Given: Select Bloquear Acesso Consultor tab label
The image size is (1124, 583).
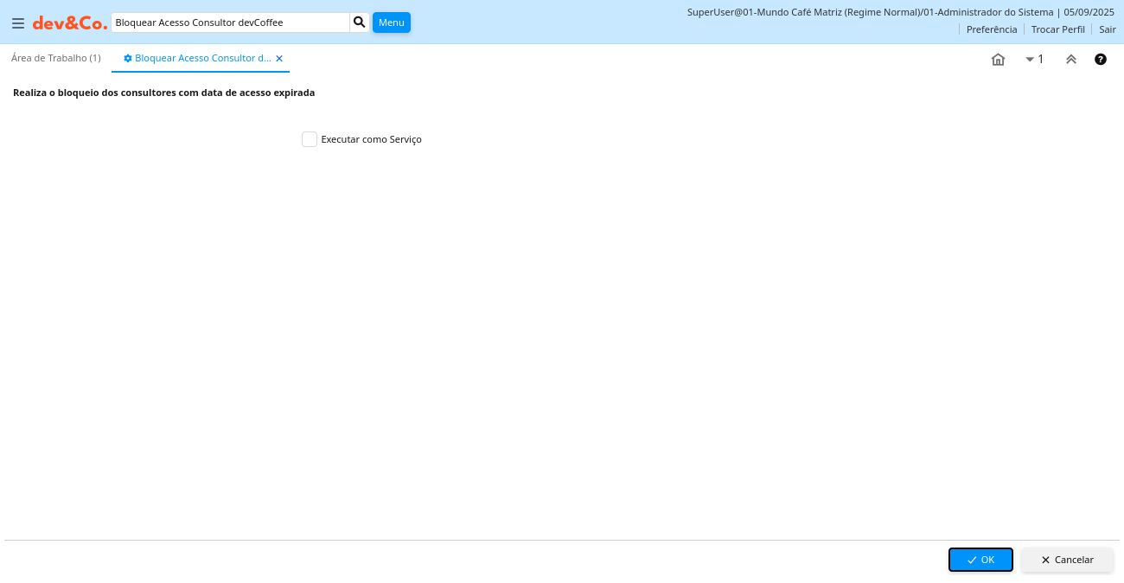Looking at the screenshot, I should [203, 58].
